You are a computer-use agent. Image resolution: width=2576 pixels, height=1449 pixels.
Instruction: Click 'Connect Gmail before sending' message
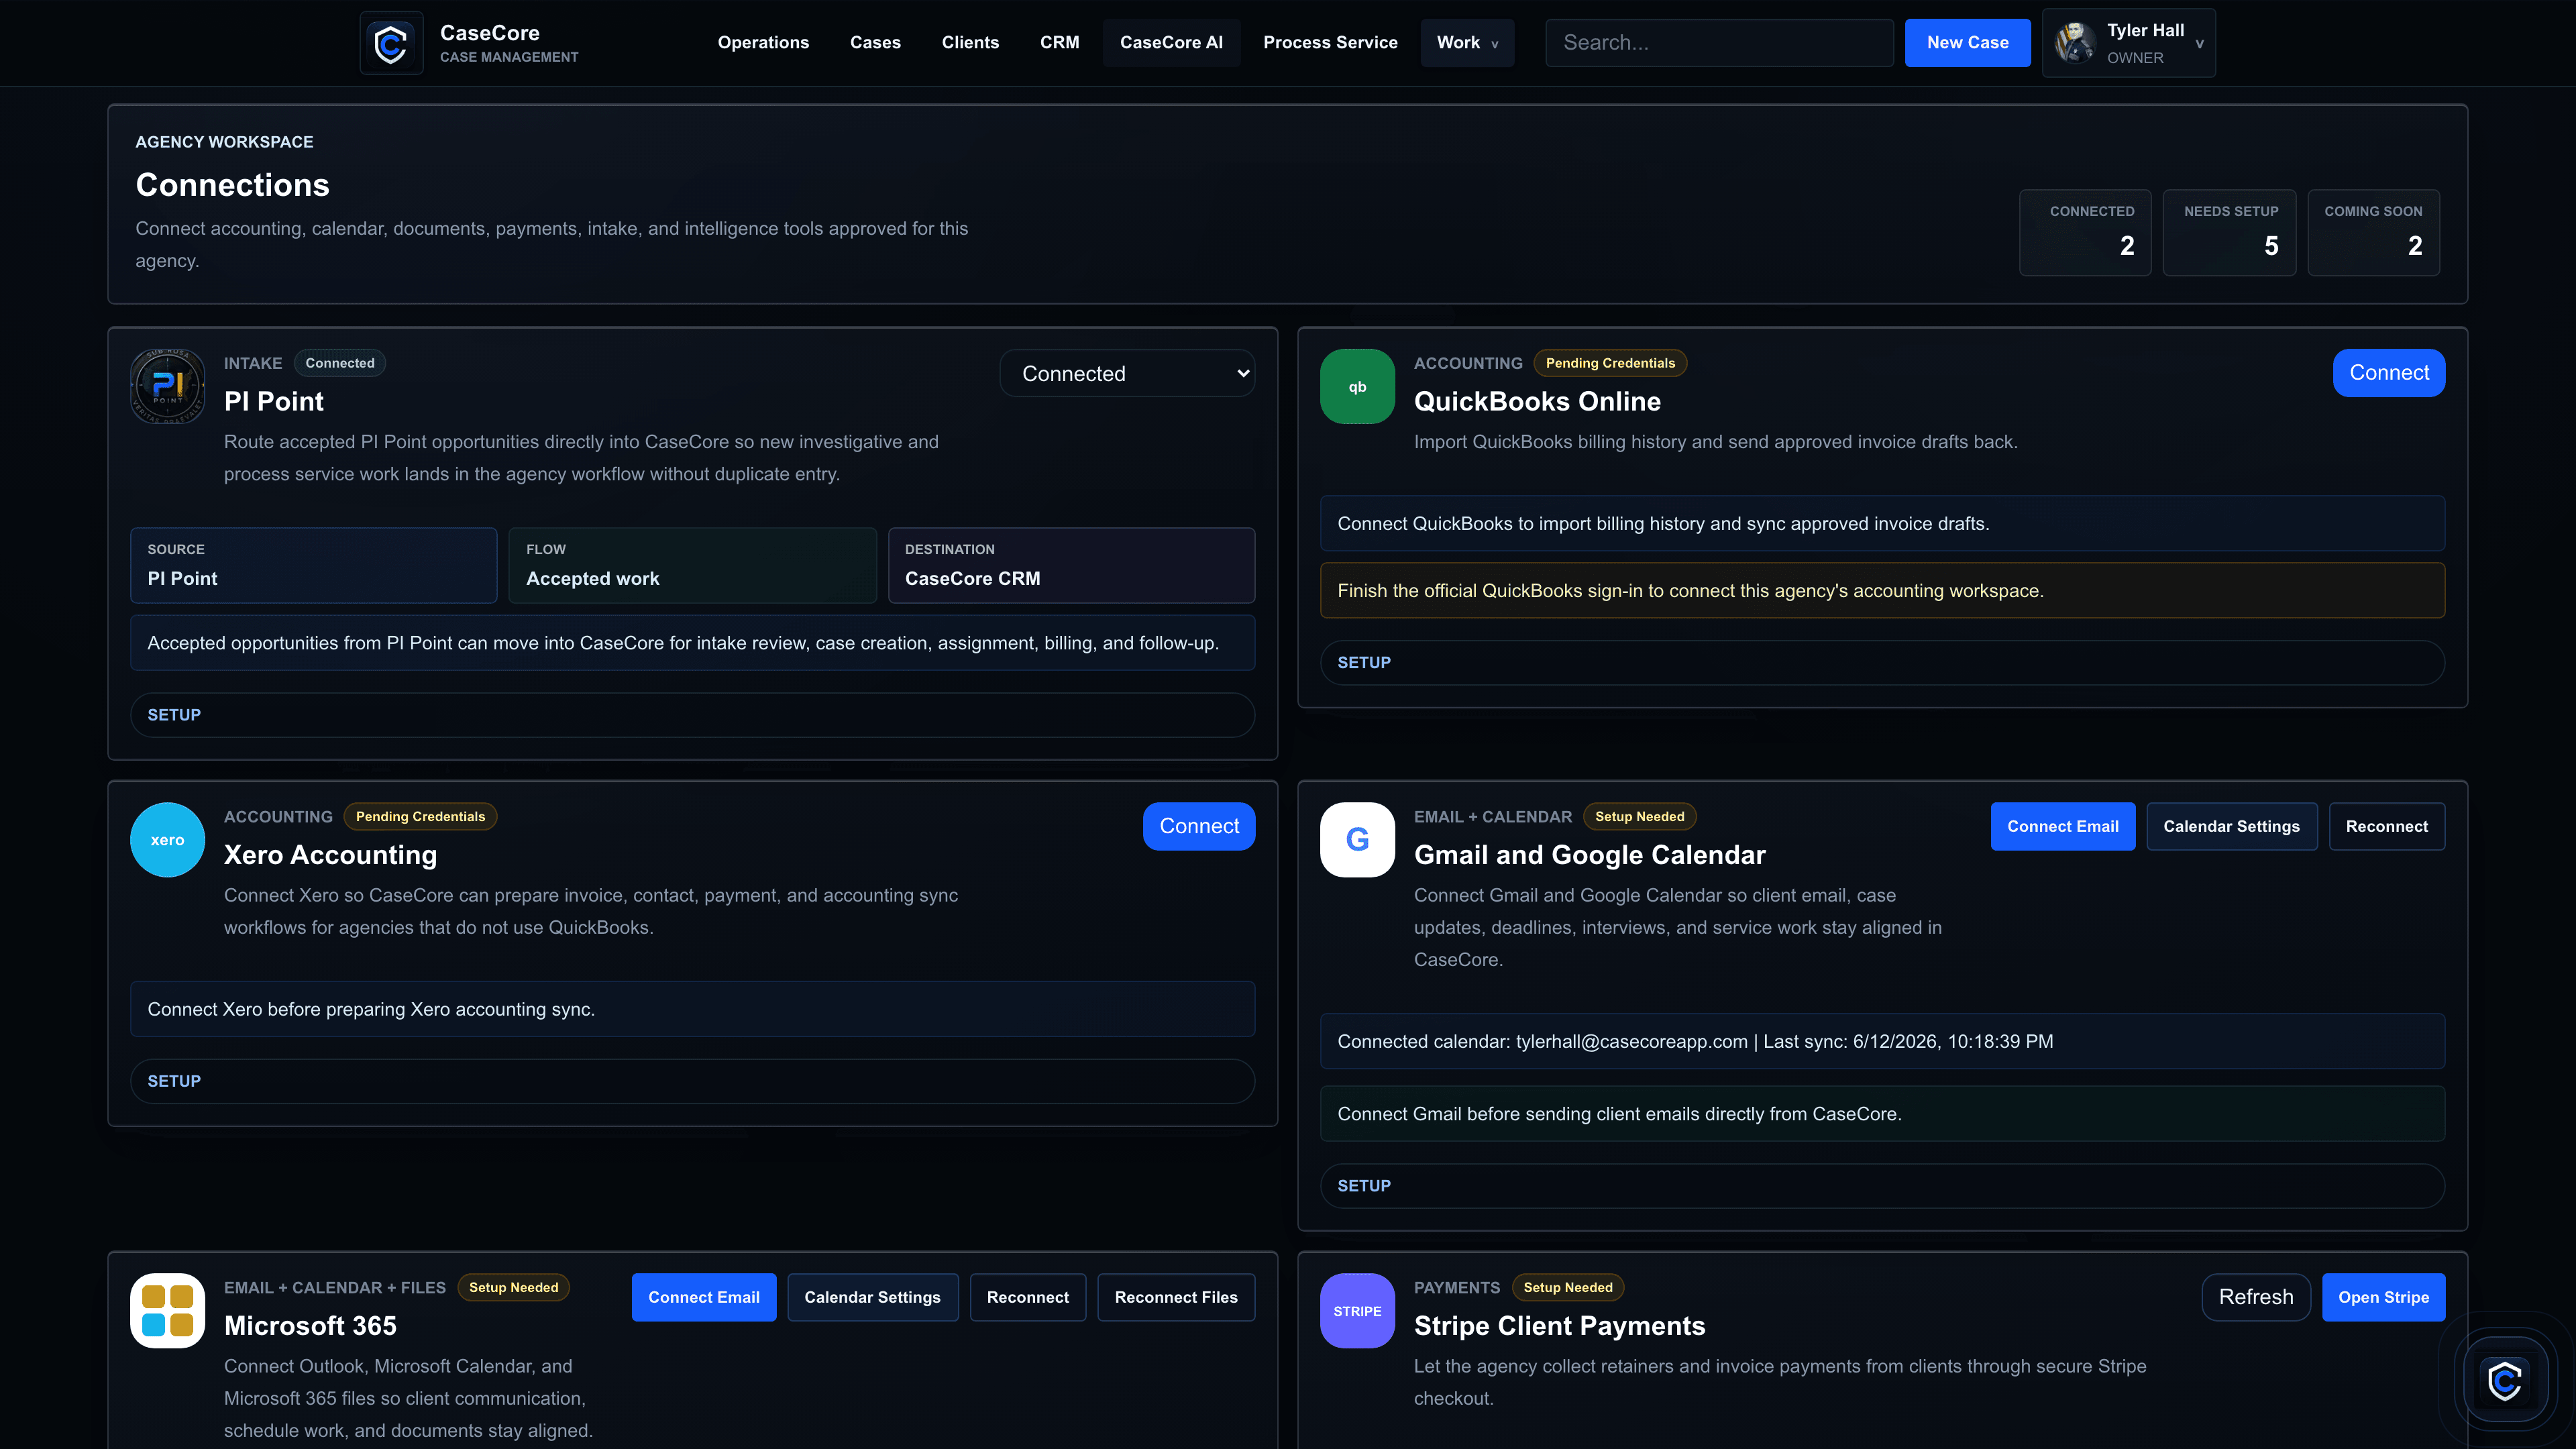(x=1882, y=1114)
